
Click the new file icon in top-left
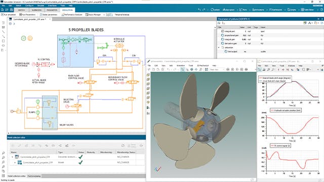tap(2, 10)
